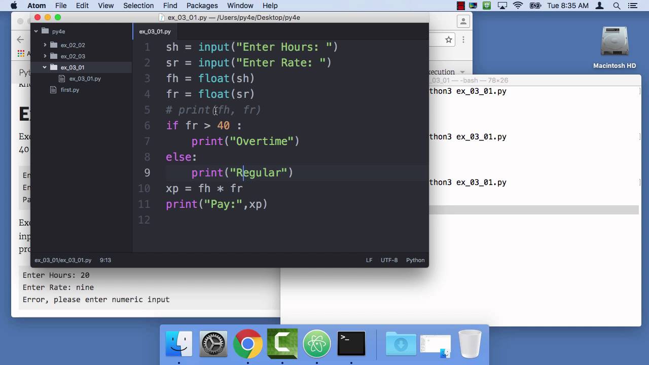Open Camtasia from the Dock

coord(282,344)
